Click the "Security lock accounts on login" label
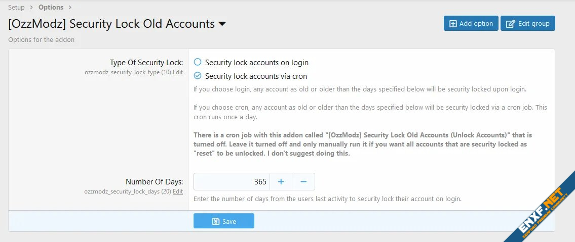This screenshot has width=575, height=242. (257, 62)
